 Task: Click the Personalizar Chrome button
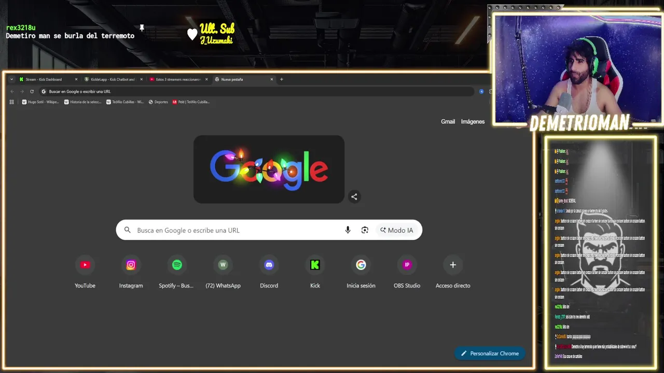pyautogui.click(x=490, y=353)
